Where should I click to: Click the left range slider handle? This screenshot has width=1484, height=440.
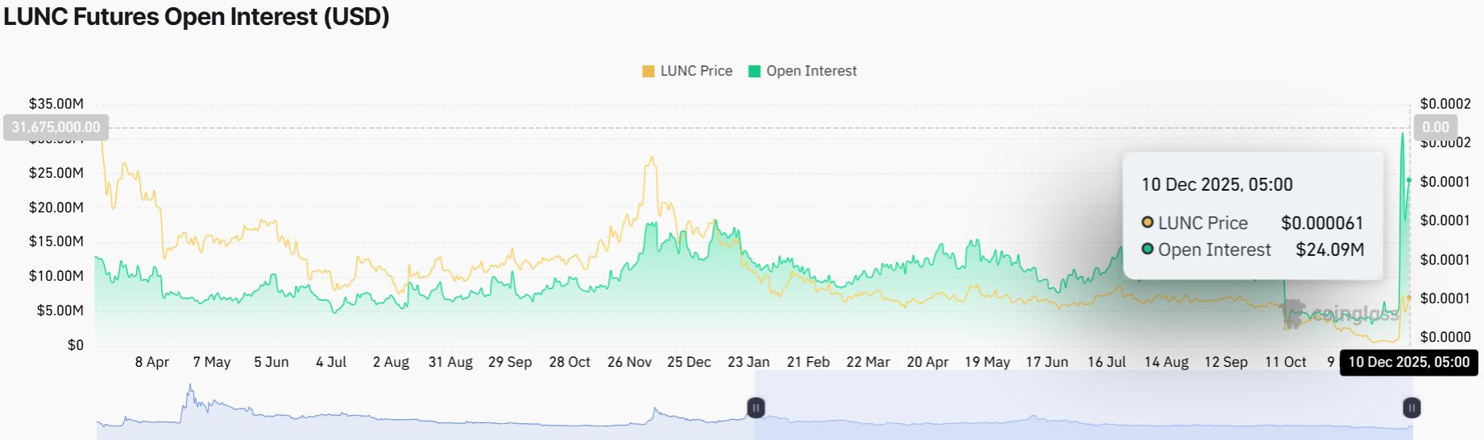[756, 408]
